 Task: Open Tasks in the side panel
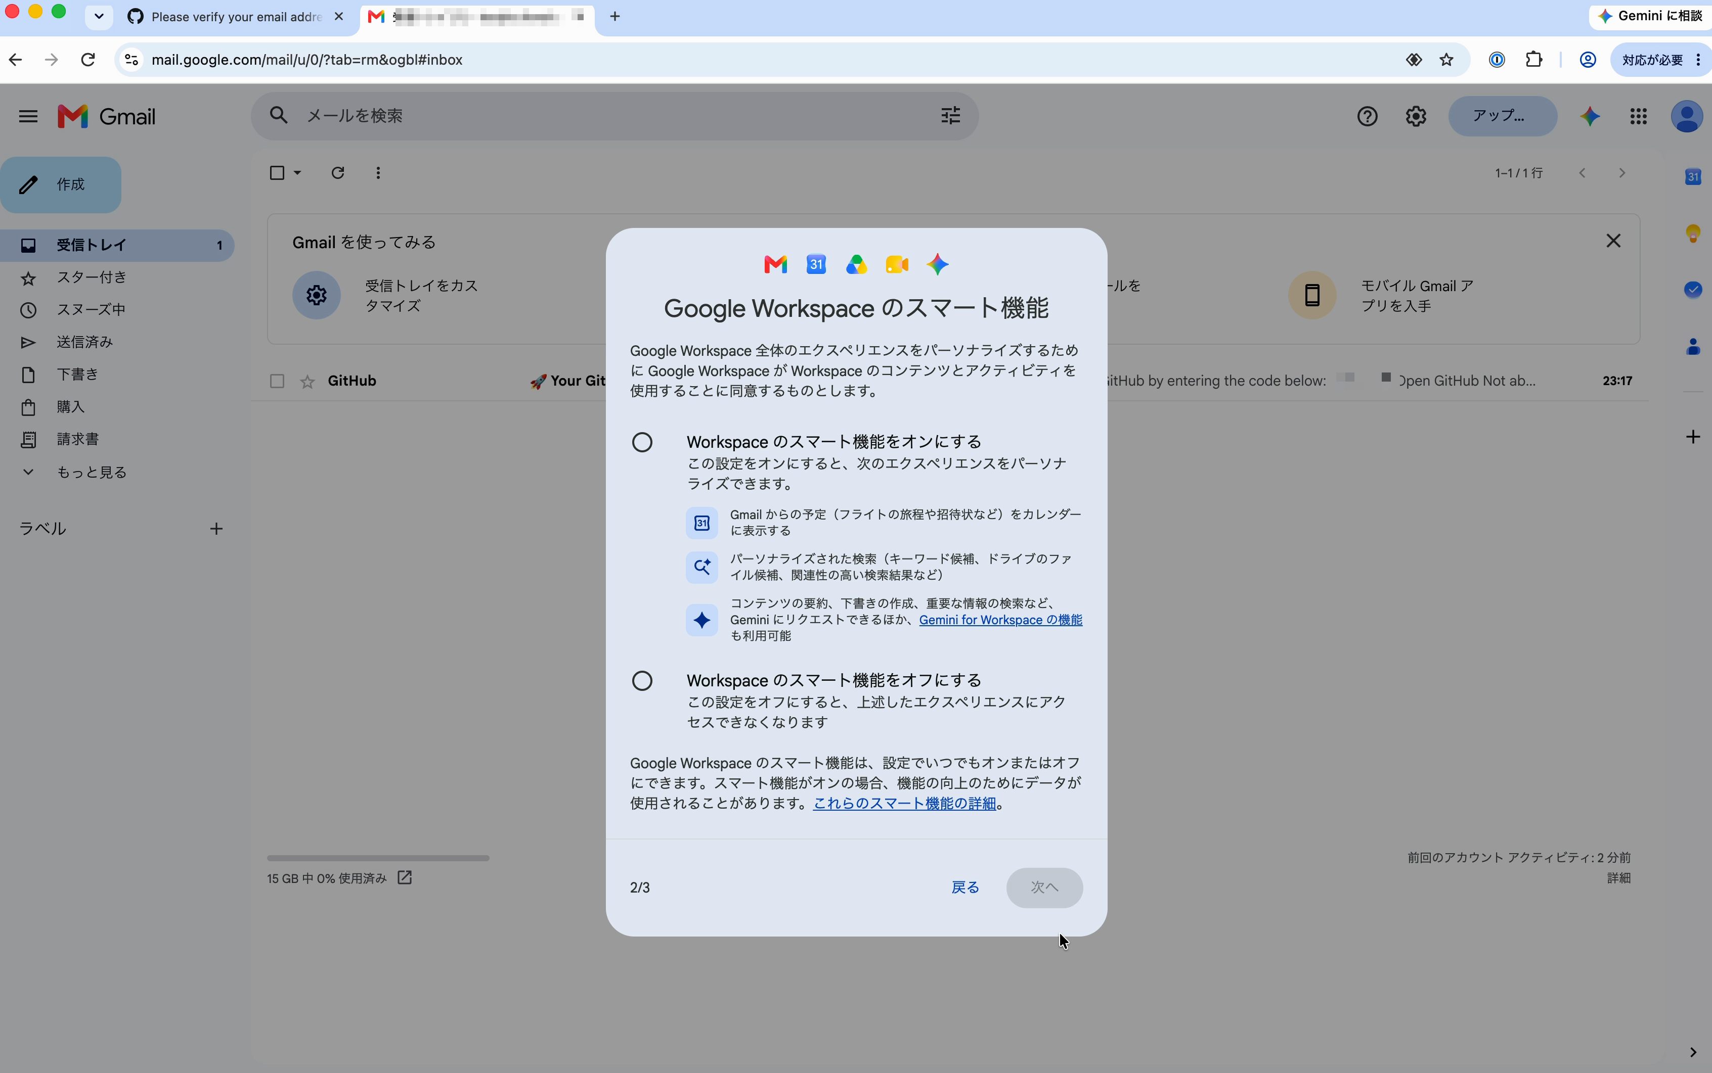point(1693,289)
